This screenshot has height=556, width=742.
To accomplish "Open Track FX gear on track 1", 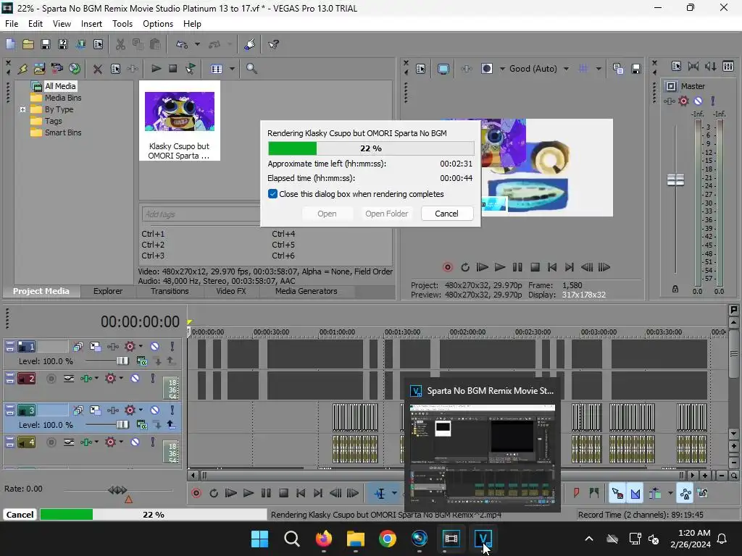I will pos(129,347).
